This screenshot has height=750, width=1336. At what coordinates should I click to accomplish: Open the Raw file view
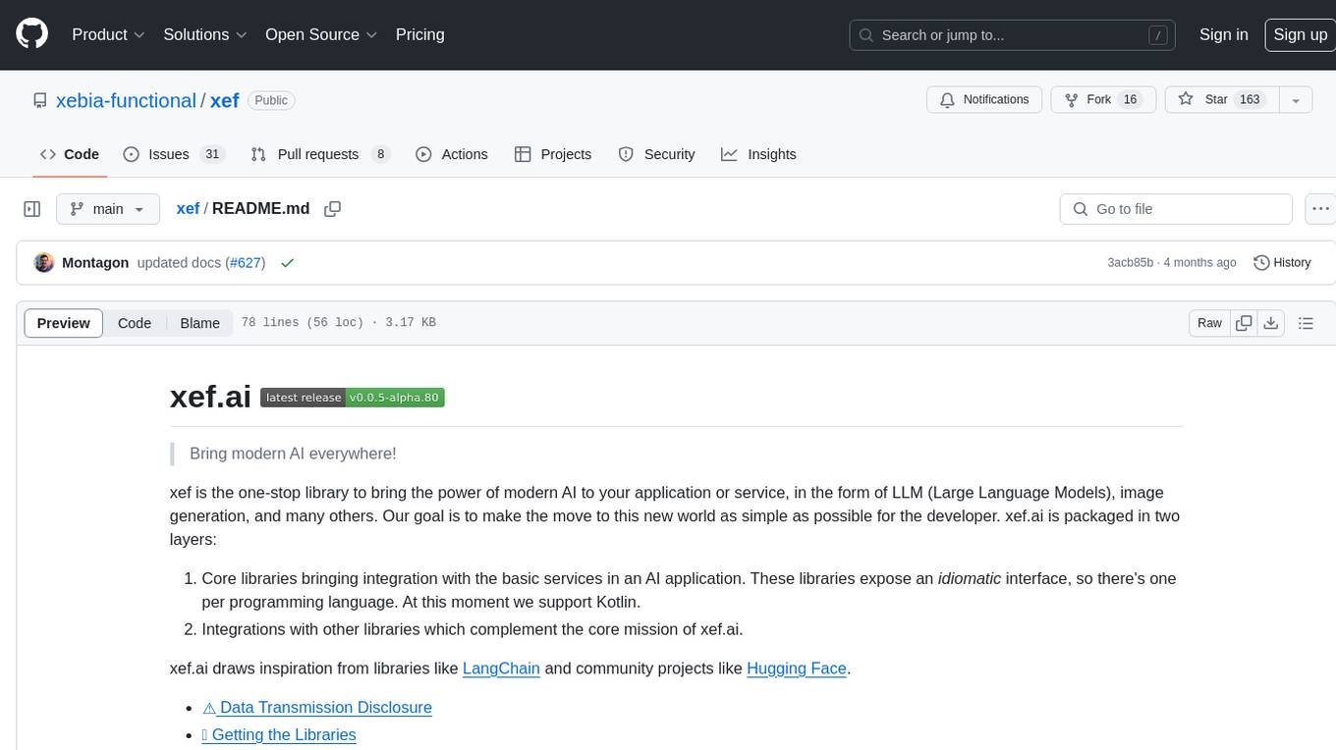(x=1209, y=323)
